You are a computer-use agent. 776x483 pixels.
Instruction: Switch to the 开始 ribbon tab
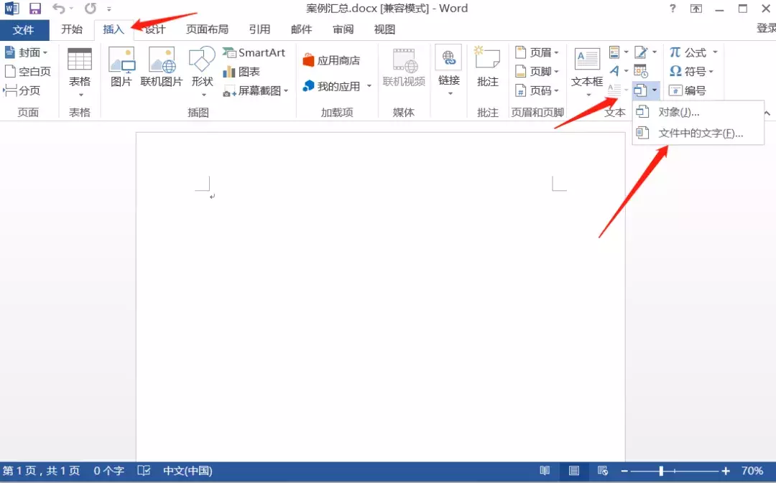72,29
